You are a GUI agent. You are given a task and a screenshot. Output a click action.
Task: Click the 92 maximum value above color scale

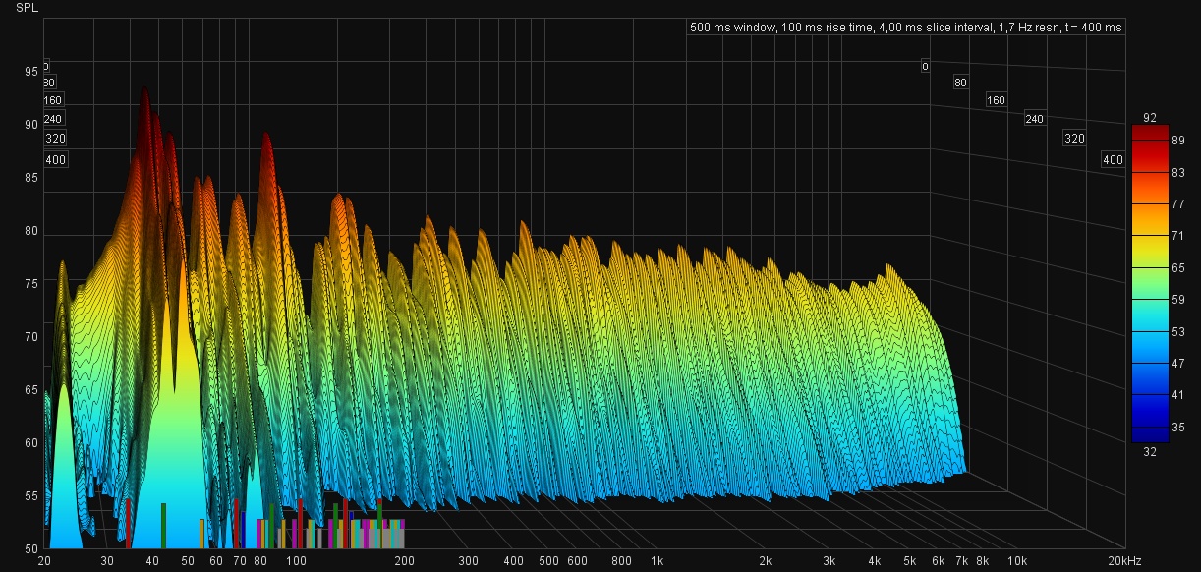pyautogui.click(x=1150, y=118)
